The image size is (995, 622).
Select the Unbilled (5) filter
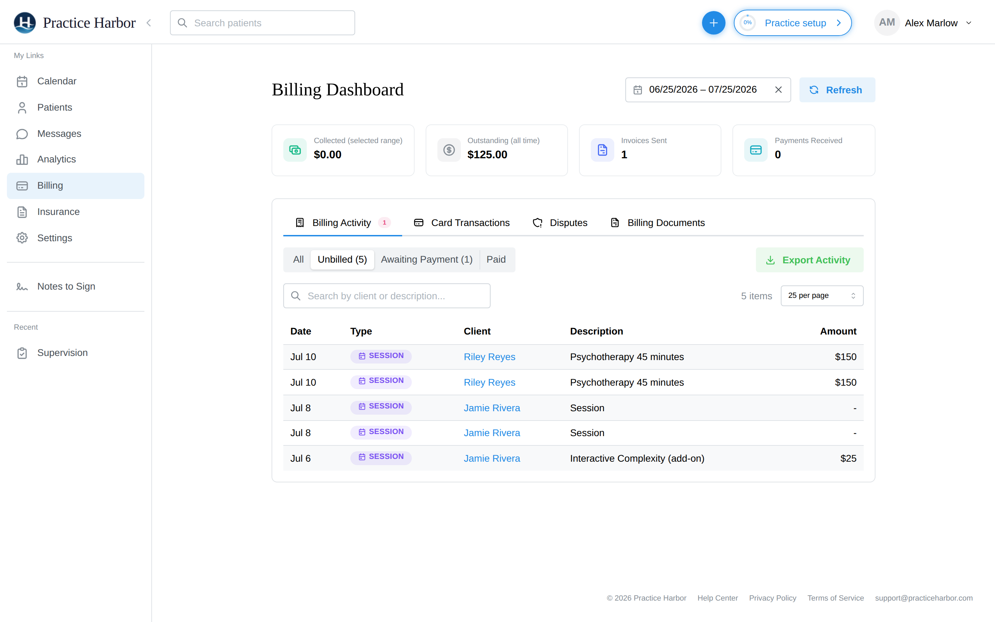(x=342, y=260)
